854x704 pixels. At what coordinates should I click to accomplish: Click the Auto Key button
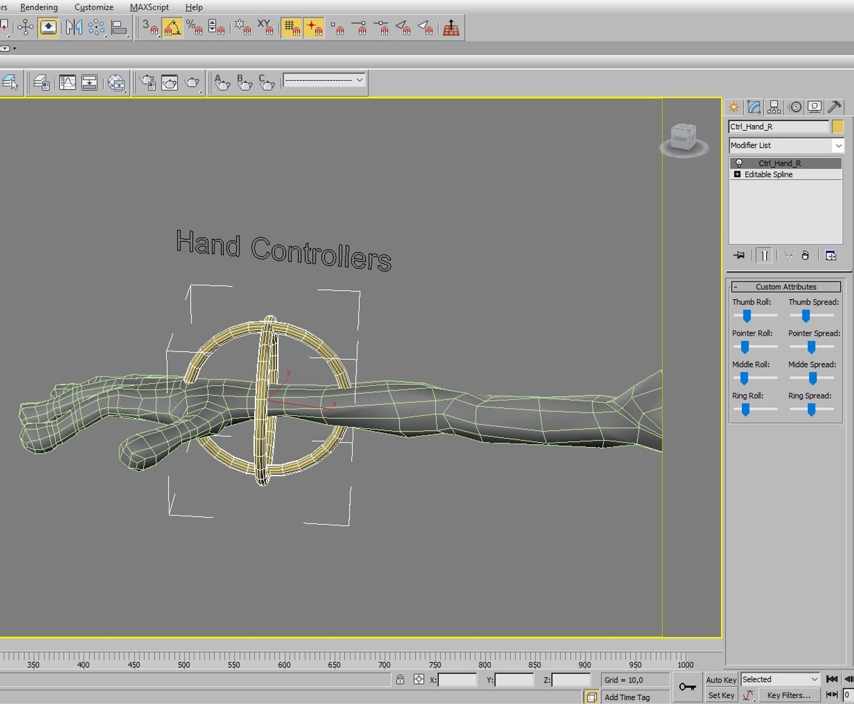pos(721,680)
